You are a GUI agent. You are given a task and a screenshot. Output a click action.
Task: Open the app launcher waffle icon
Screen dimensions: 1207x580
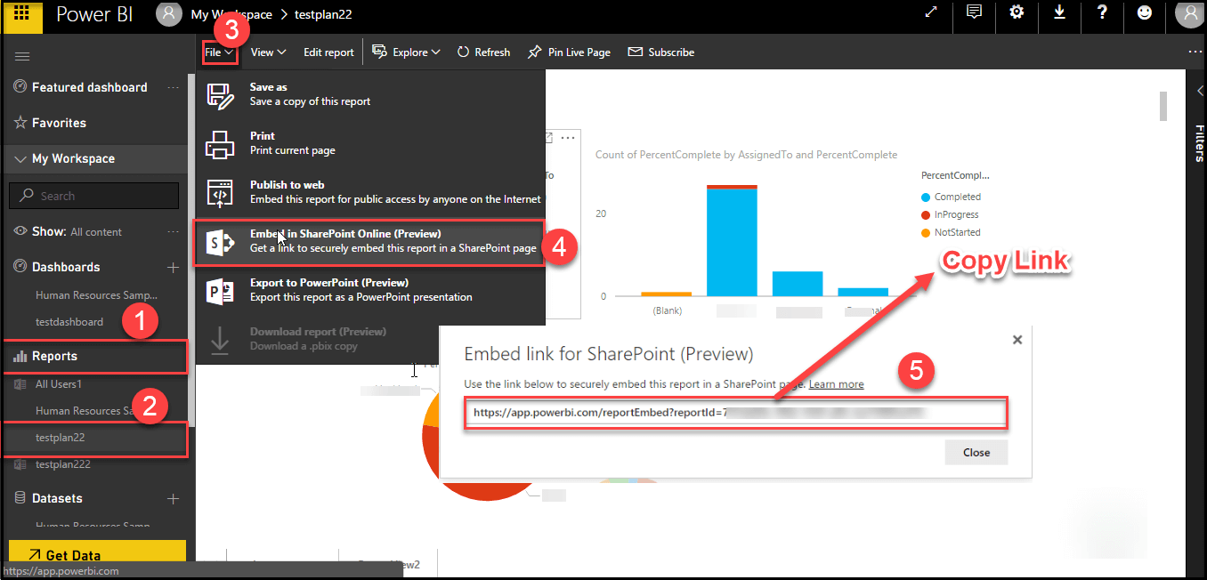tap(21, 14)
